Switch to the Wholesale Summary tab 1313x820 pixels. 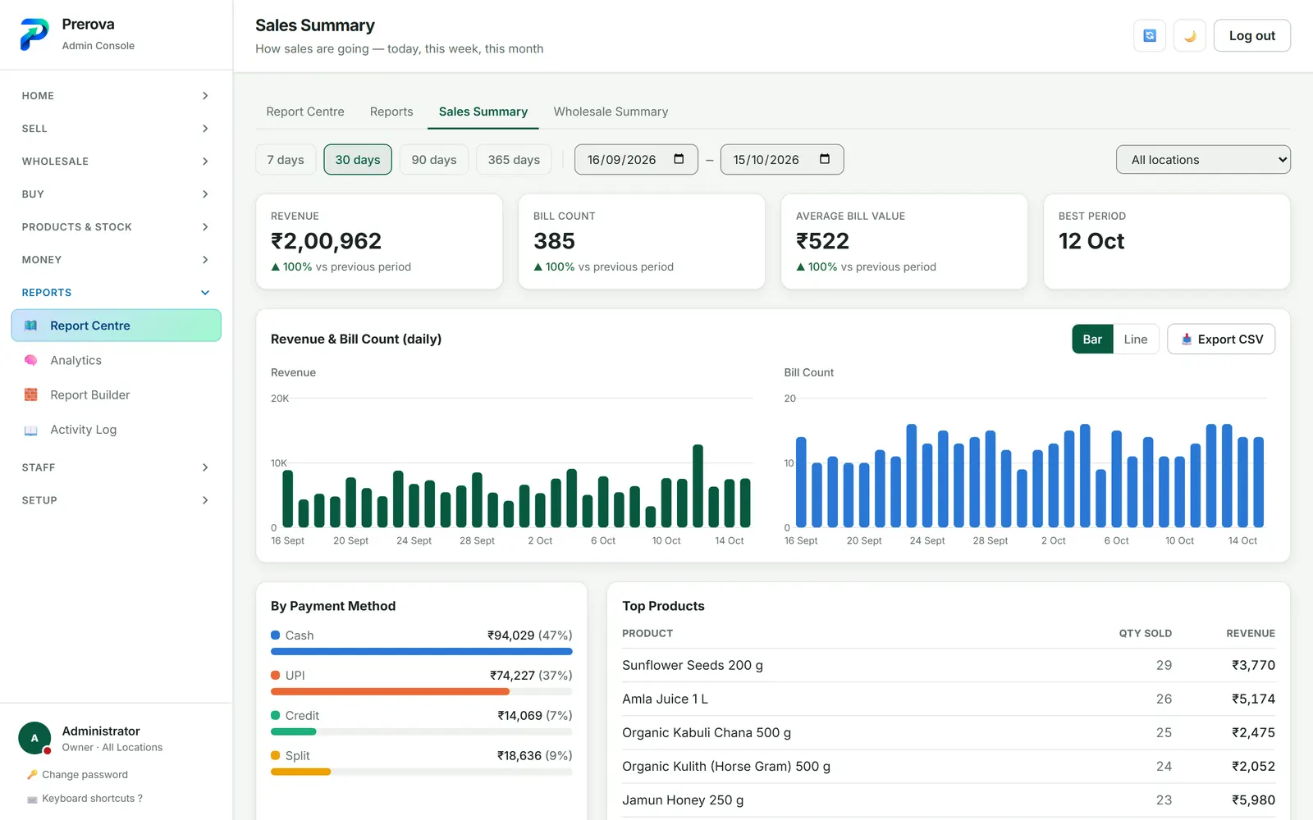point(611,112)
